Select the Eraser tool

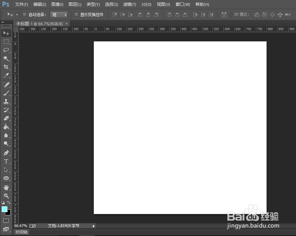tap(6, 118)
